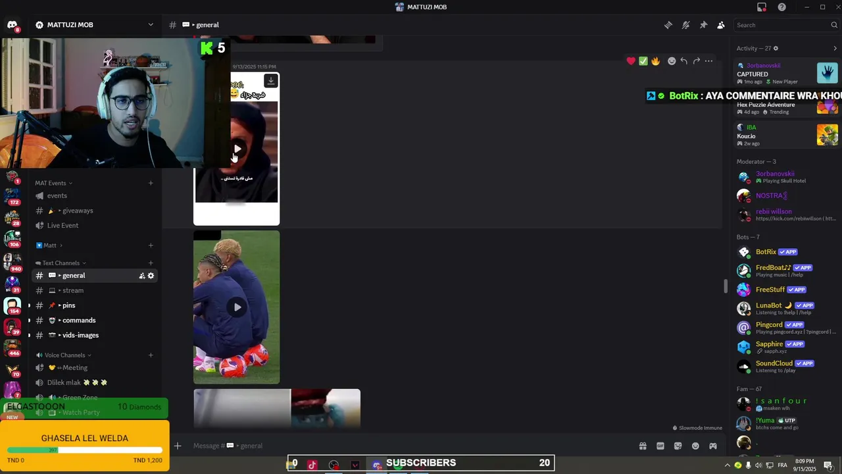Open the commands channel

point(95,321)
